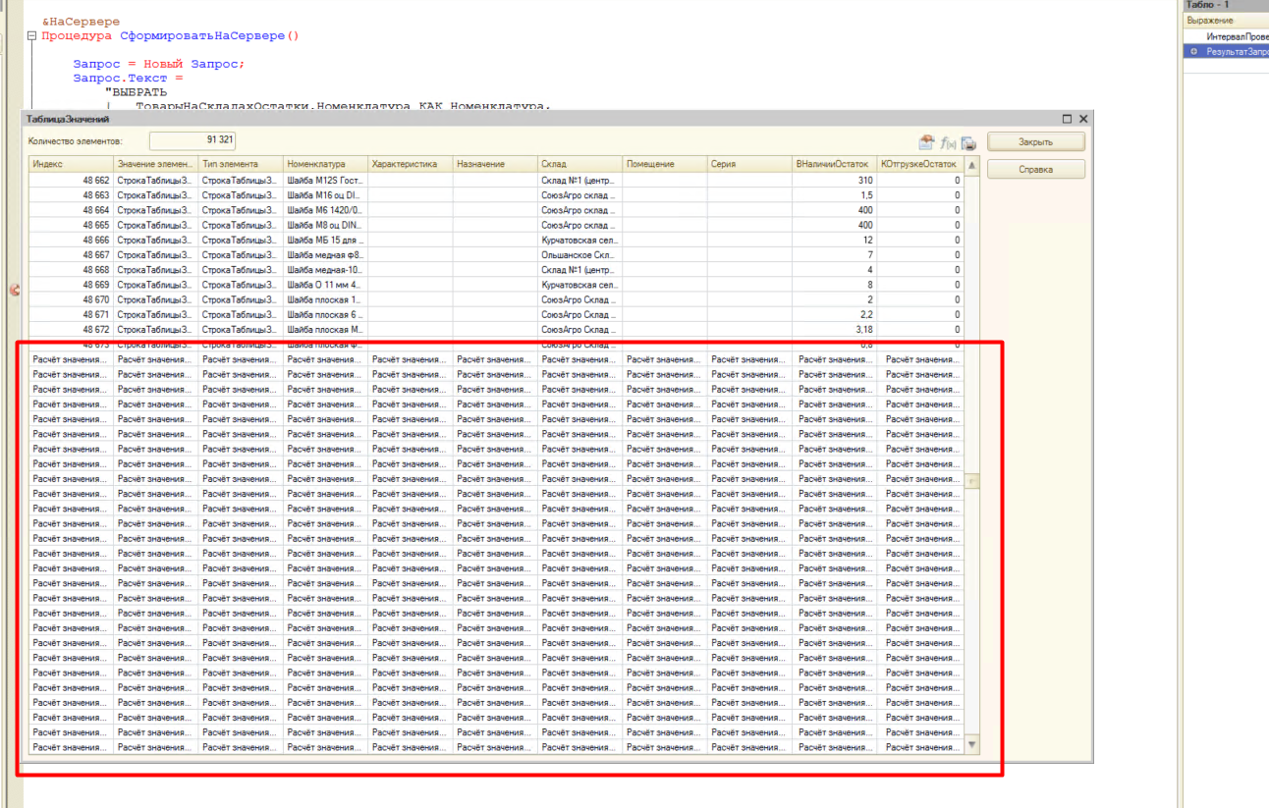Click the ВНаличииОстаток column header
Viewport: 1269px width, 808px height.
[x=835, y=164]
